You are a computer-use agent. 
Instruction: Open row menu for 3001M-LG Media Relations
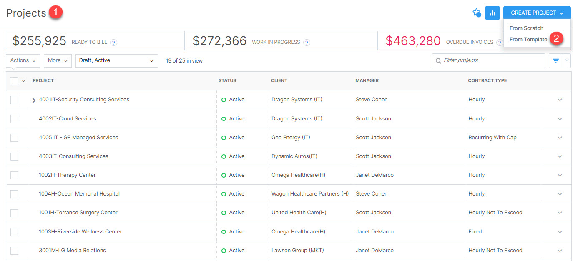(x=560, y=251)
